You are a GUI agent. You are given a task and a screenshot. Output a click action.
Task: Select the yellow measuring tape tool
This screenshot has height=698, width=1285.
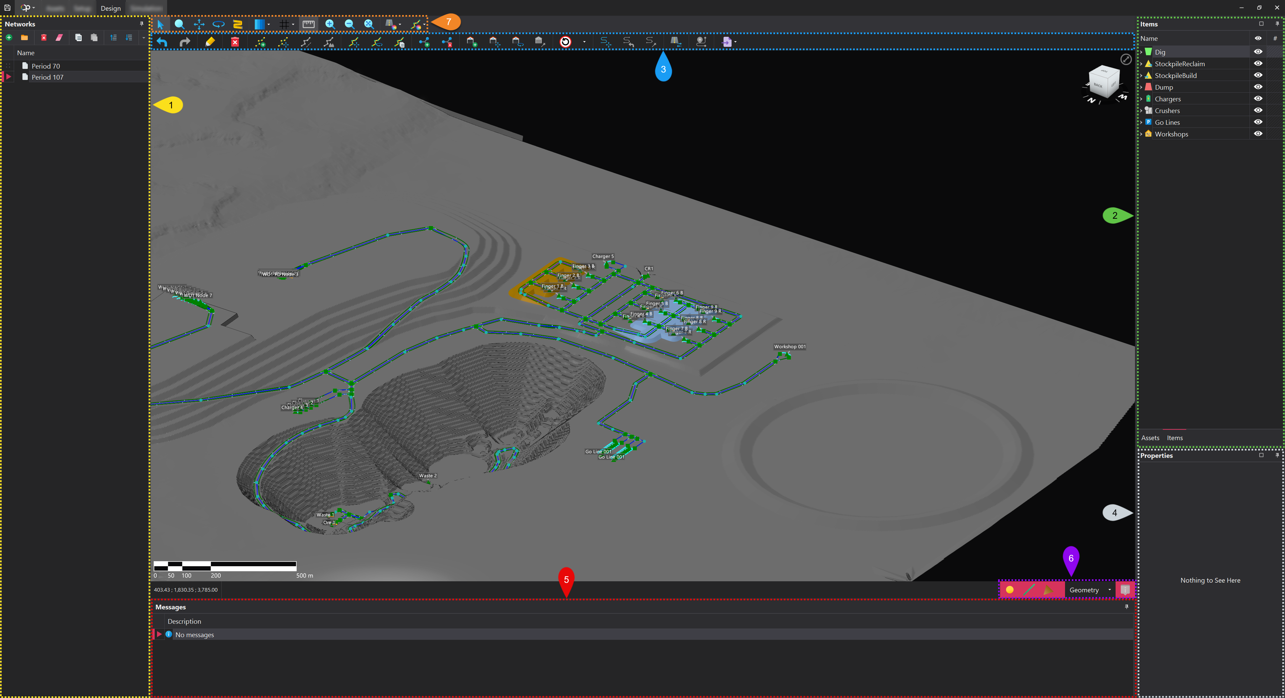(x=237, y=24)
